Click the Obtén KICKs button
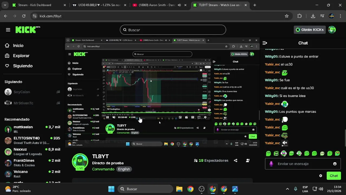The width and height of the screenshot is (346, 195). (309, 30)
